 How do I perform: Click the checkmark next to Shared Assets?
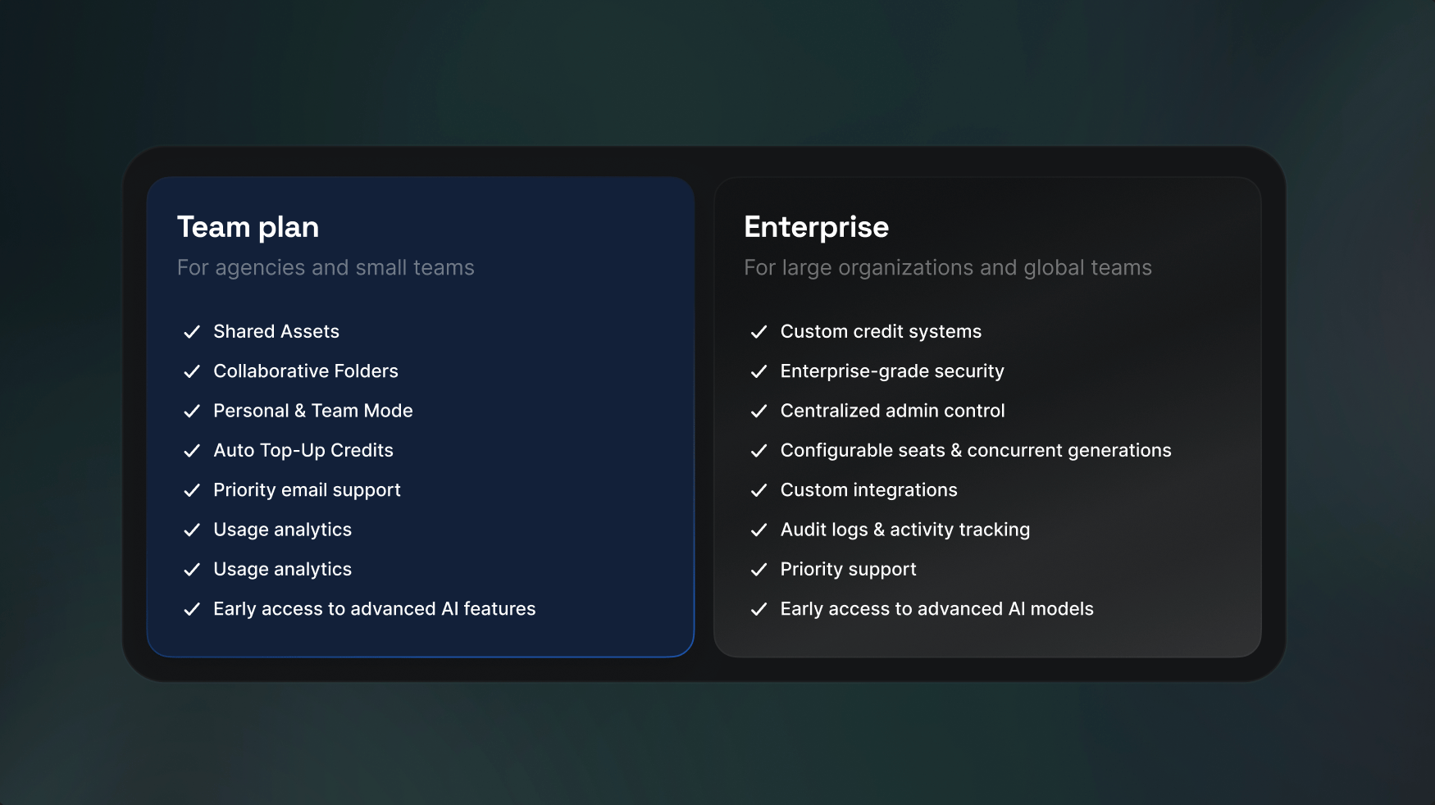[x=192, y=332]
